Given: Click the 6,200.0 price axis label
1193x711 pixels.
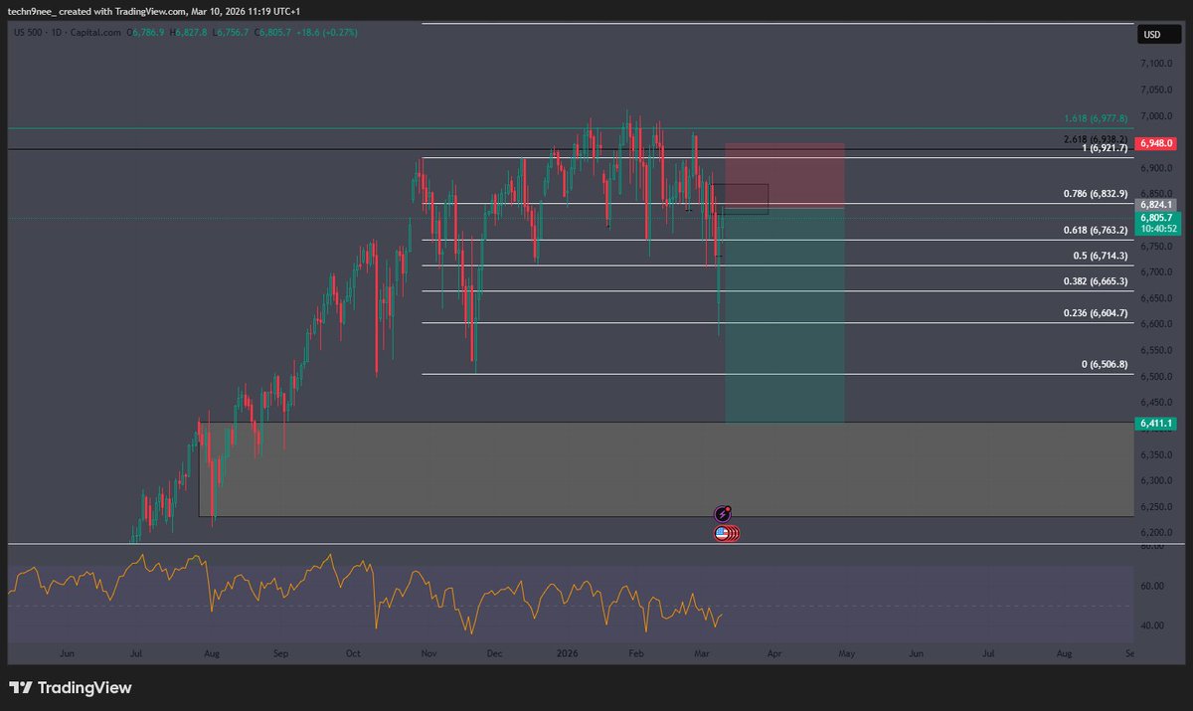Looking at the screenshot, I should 1156,533.
